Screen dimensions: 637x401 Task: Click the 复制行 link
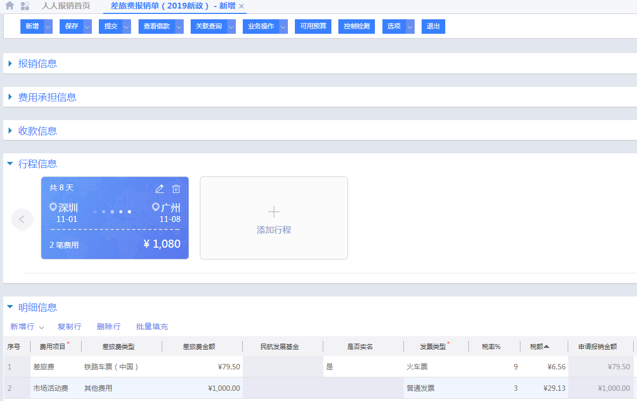tap(69, 327)
